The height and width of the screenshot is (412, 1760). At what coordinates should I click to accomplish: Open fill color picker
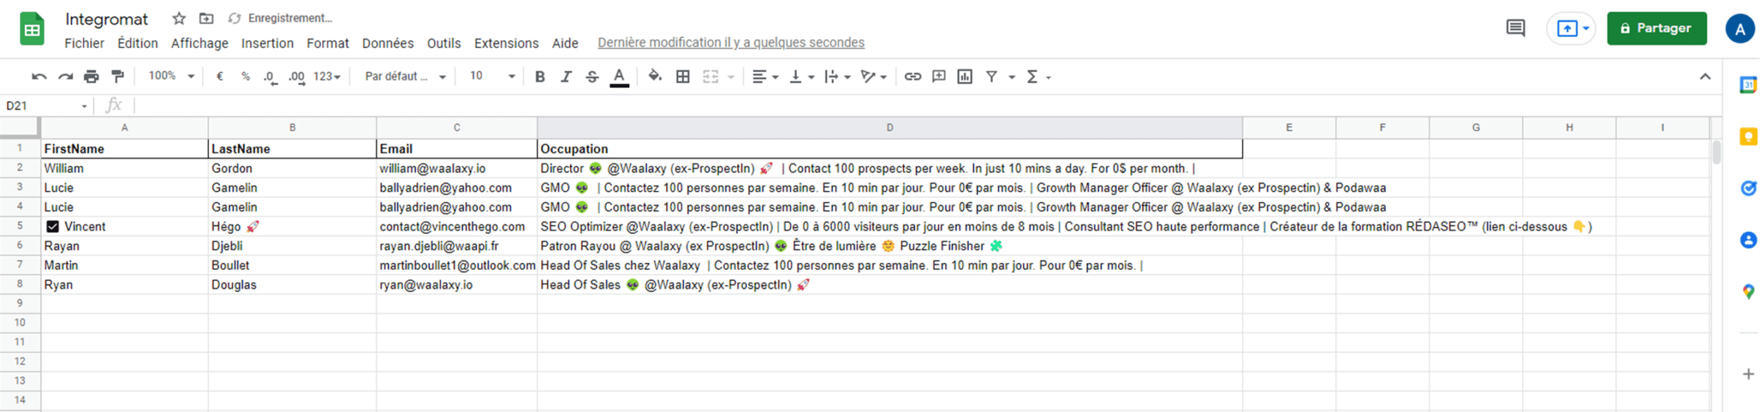point(654,76)
